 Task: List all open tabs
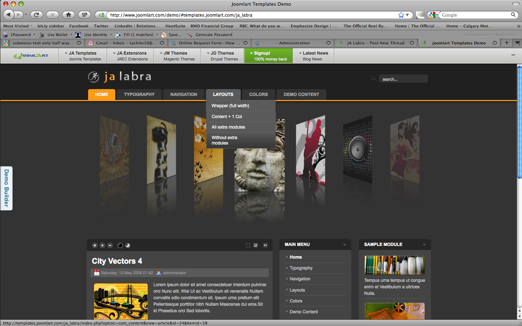click(x=518, y=43)
